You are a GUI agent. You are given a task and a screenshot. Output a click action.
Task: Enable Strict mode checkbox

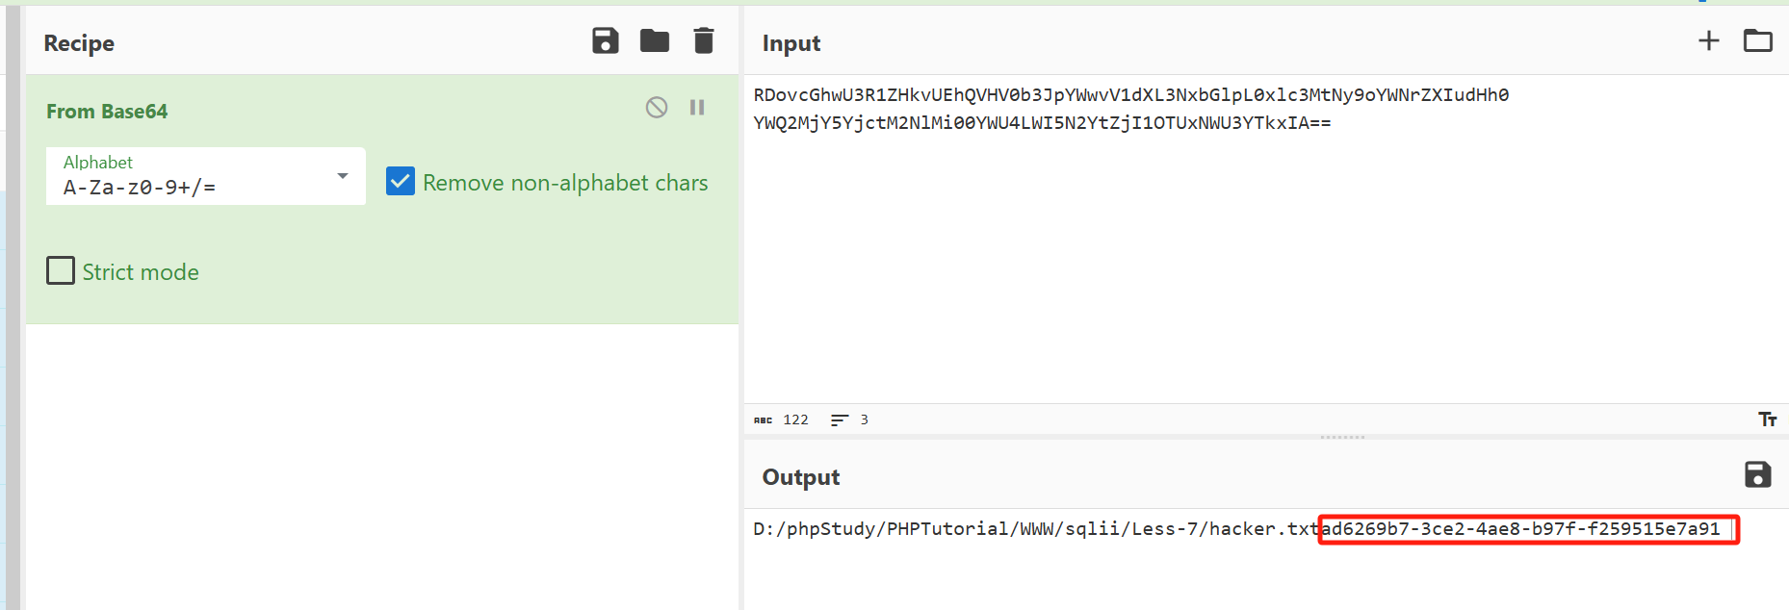point(61,270)
